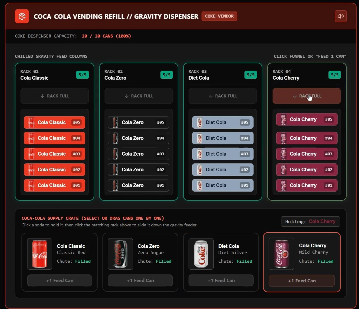Click the #03 tag on Cola Zero row
Image resolution: width=359 pixels, height=309 pixels.
160,154
